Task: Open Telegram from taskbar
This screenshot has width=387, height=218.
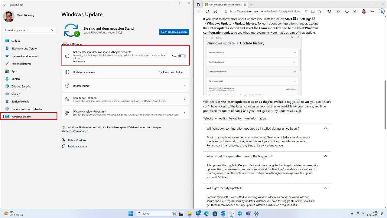Action: [239, 213]
